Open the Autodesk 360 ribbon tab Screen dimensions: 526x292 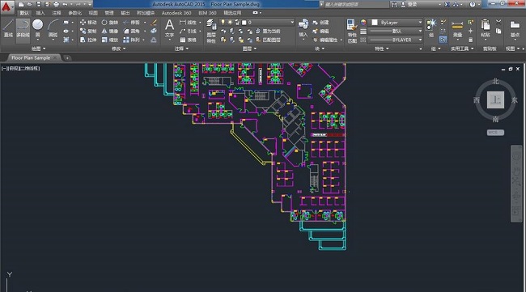click(176, 13)
